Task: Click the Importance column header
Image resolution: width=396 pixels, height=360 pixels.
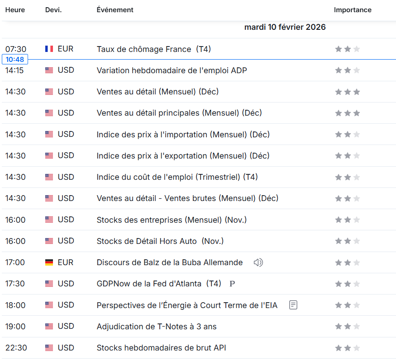Action: [353, 10]
